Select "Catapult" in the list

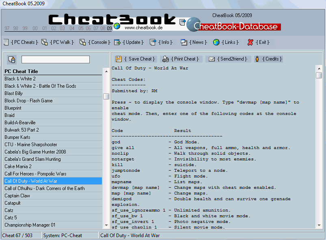point(53,203)
